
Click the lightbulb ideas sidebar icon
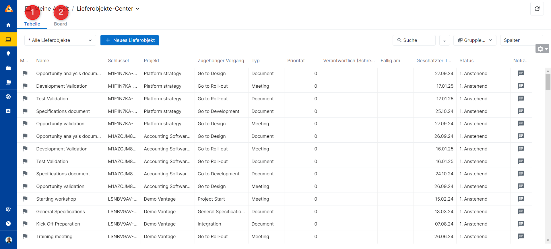point(8,54)
